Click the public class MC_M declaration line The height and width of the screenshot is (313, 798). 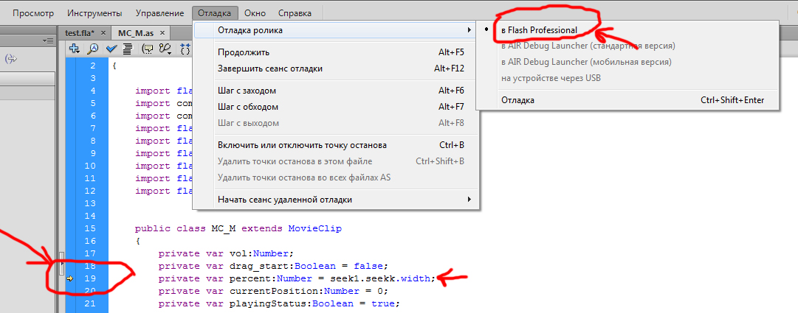pos(238,228)
